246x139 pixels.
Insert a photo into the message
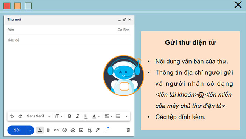pos(81,130)
